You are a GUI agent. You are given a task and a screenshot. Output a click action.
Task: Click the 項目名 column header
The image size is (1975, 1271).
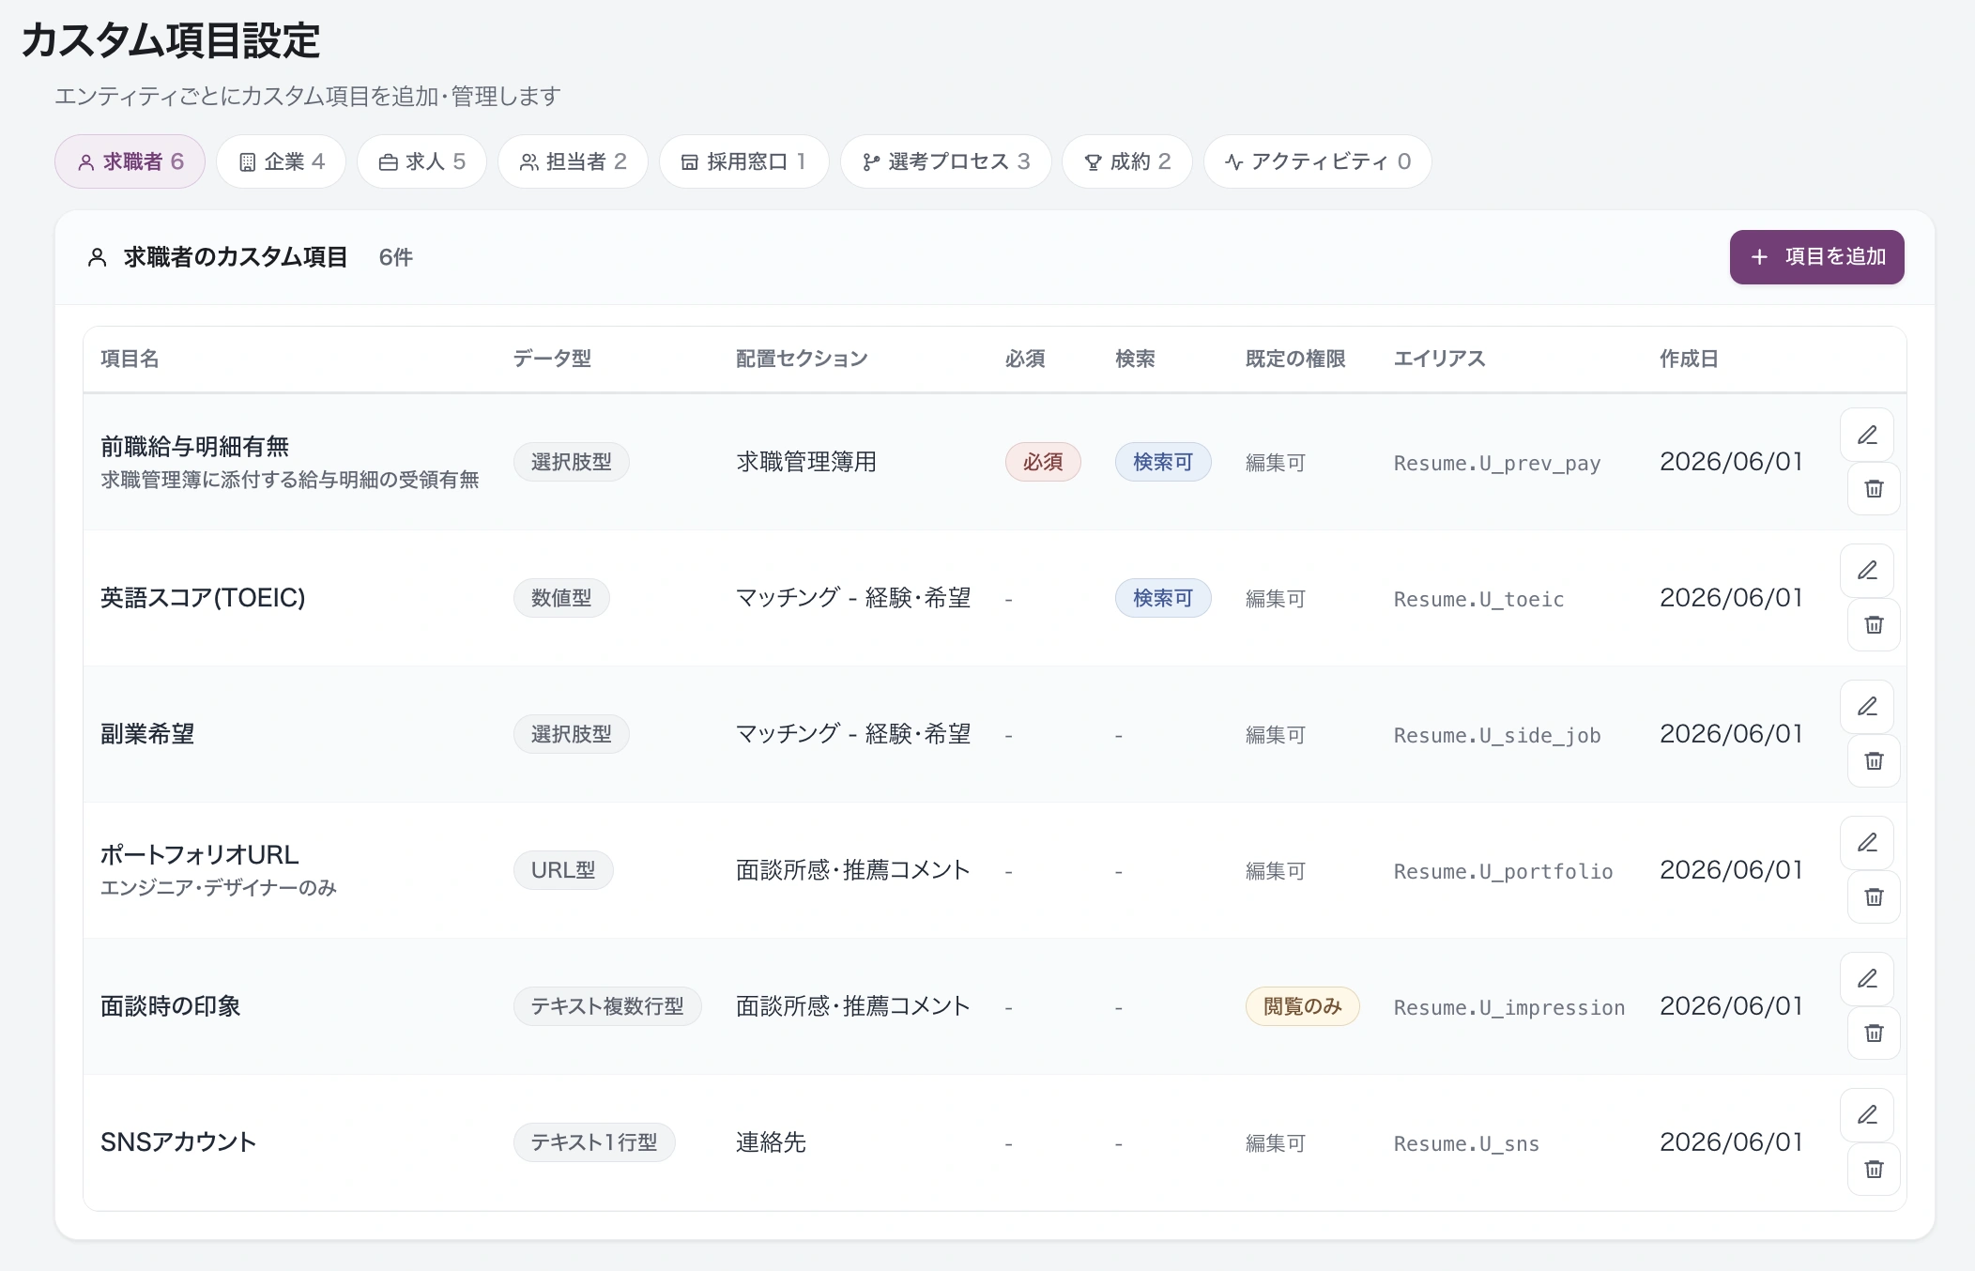(x=130, y=359)
